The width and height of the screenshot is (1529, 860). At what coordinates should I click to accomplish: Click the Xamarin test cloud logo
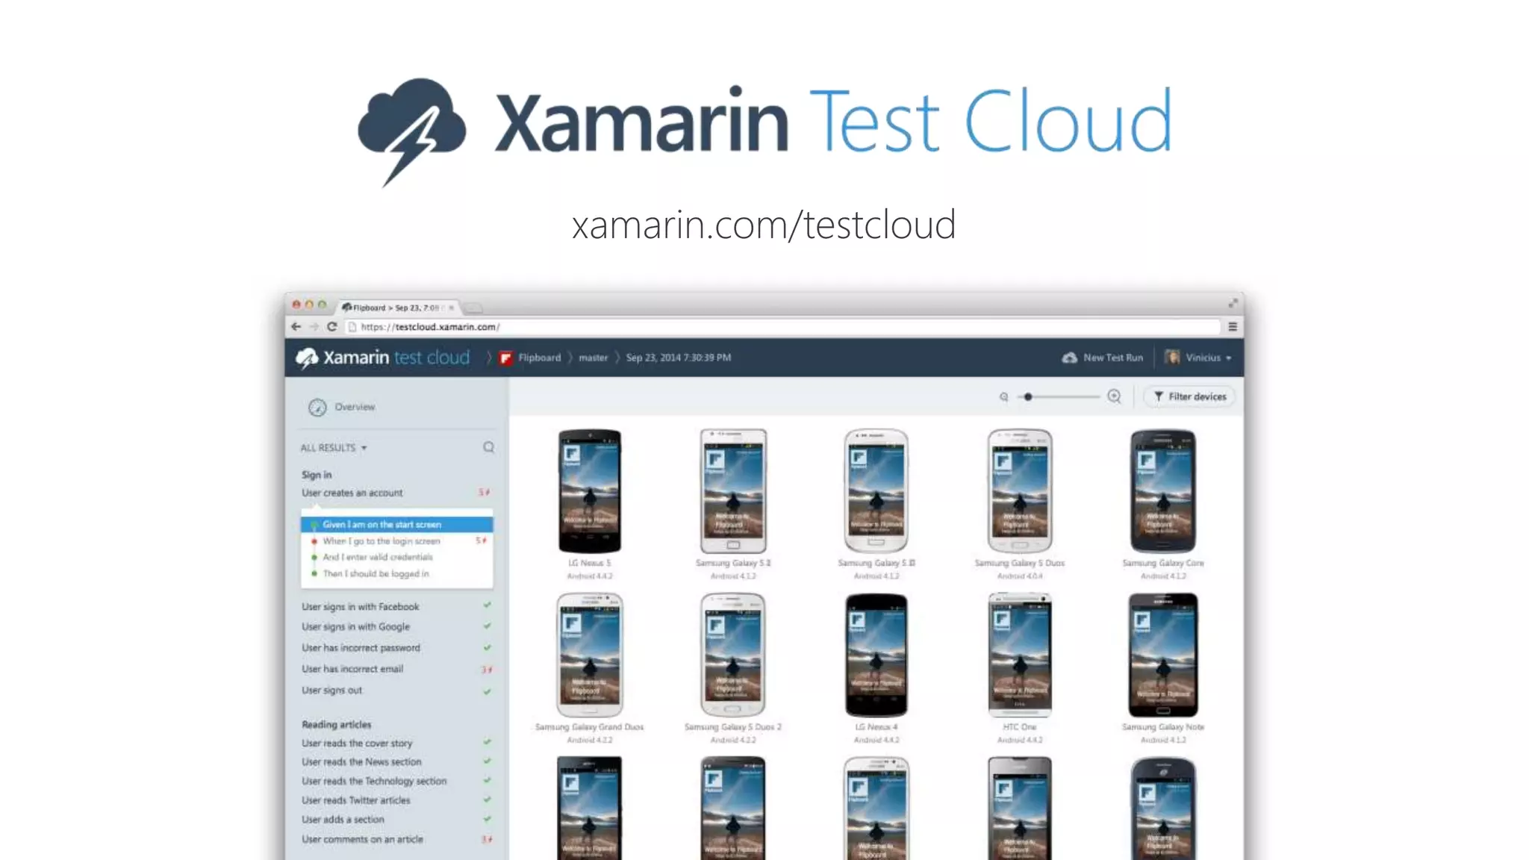click(383, 358)
